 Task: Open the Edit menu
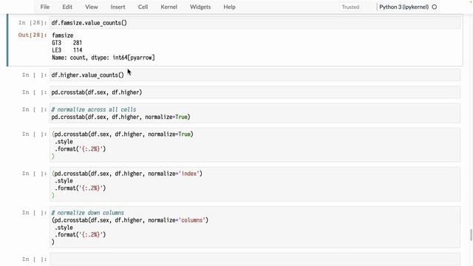pyautogui.click(x=67, y=7)
